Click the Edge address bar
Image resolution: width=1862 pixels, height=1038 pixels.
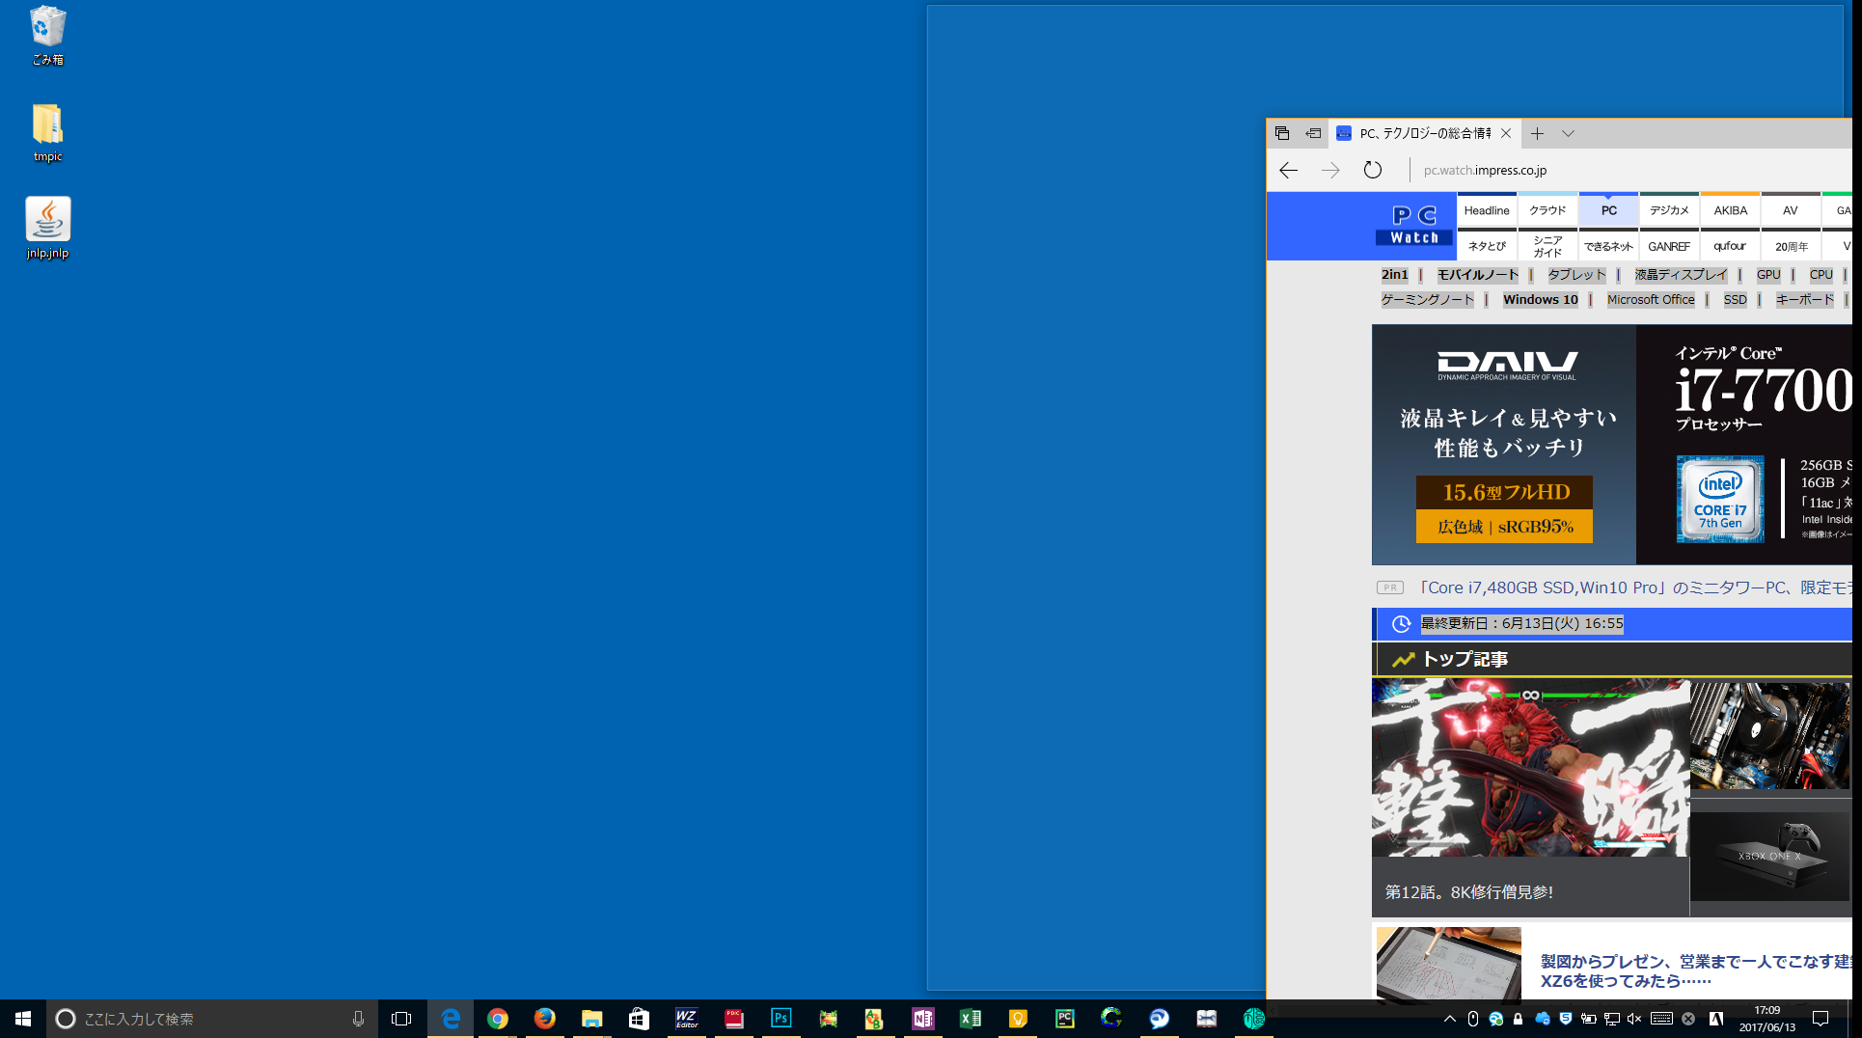[x=1484, y=170]
